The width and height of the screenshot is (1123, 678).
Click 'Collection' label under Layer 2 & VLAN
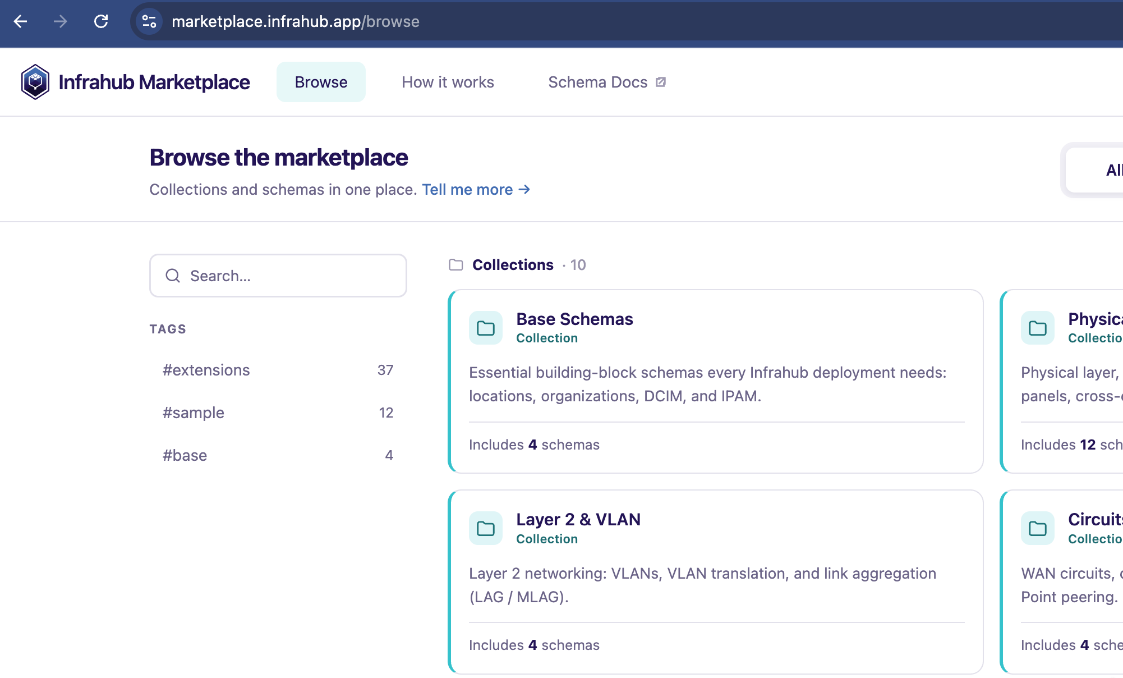(547, 539)
